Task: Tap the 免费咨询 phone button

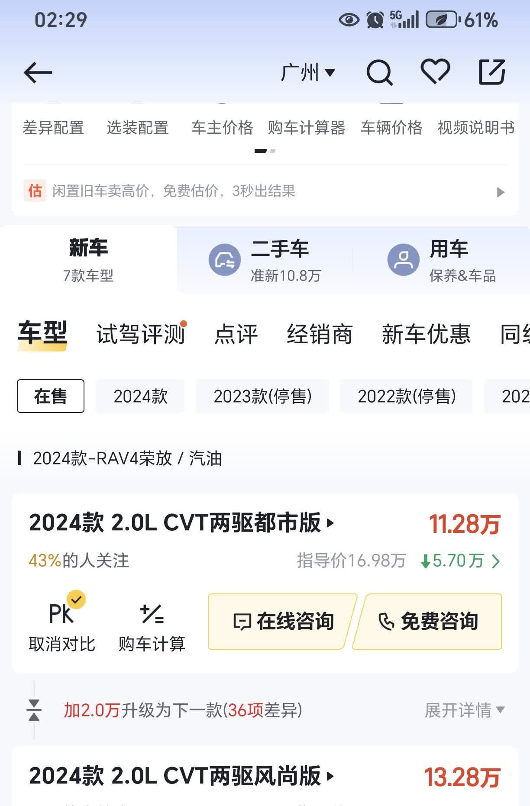Action: coord(427,622)
